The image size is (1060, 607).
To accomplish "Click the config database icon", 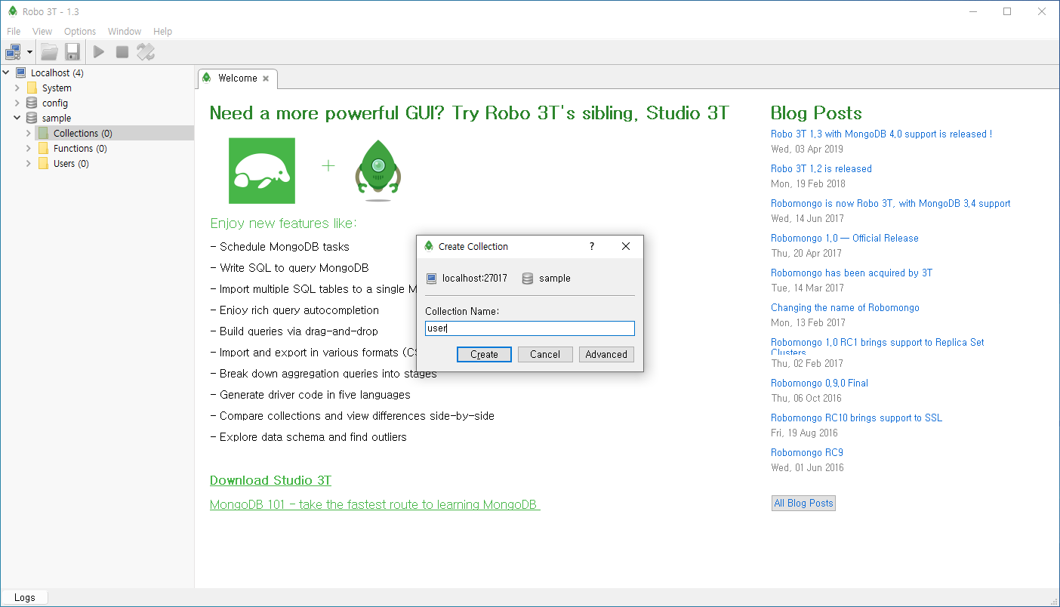I will point(32,103).
